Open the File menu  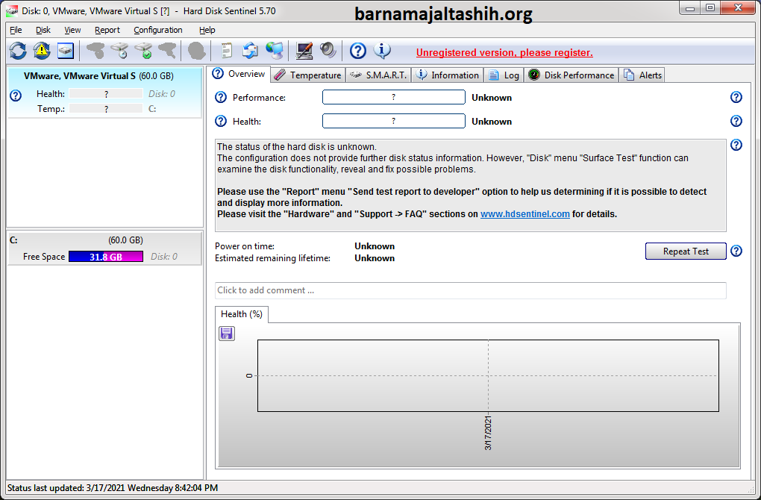(x=16, y=30)
